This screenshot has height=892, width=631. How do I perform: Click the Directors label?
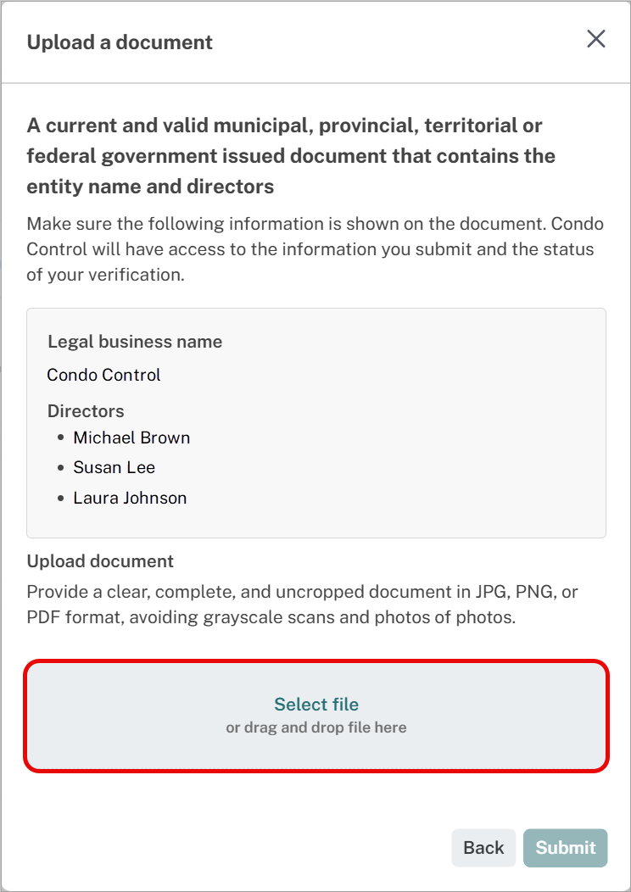click(86, 410)
